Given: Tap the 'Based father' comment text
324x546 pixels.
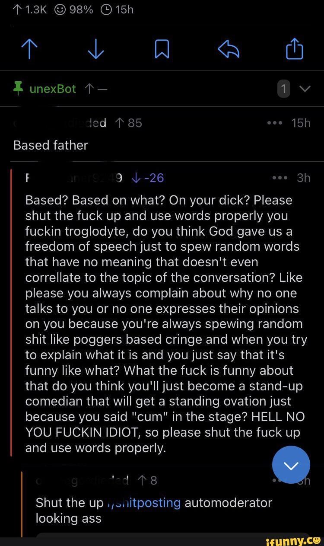Looking at the screenshot, I should pos(51,145).
